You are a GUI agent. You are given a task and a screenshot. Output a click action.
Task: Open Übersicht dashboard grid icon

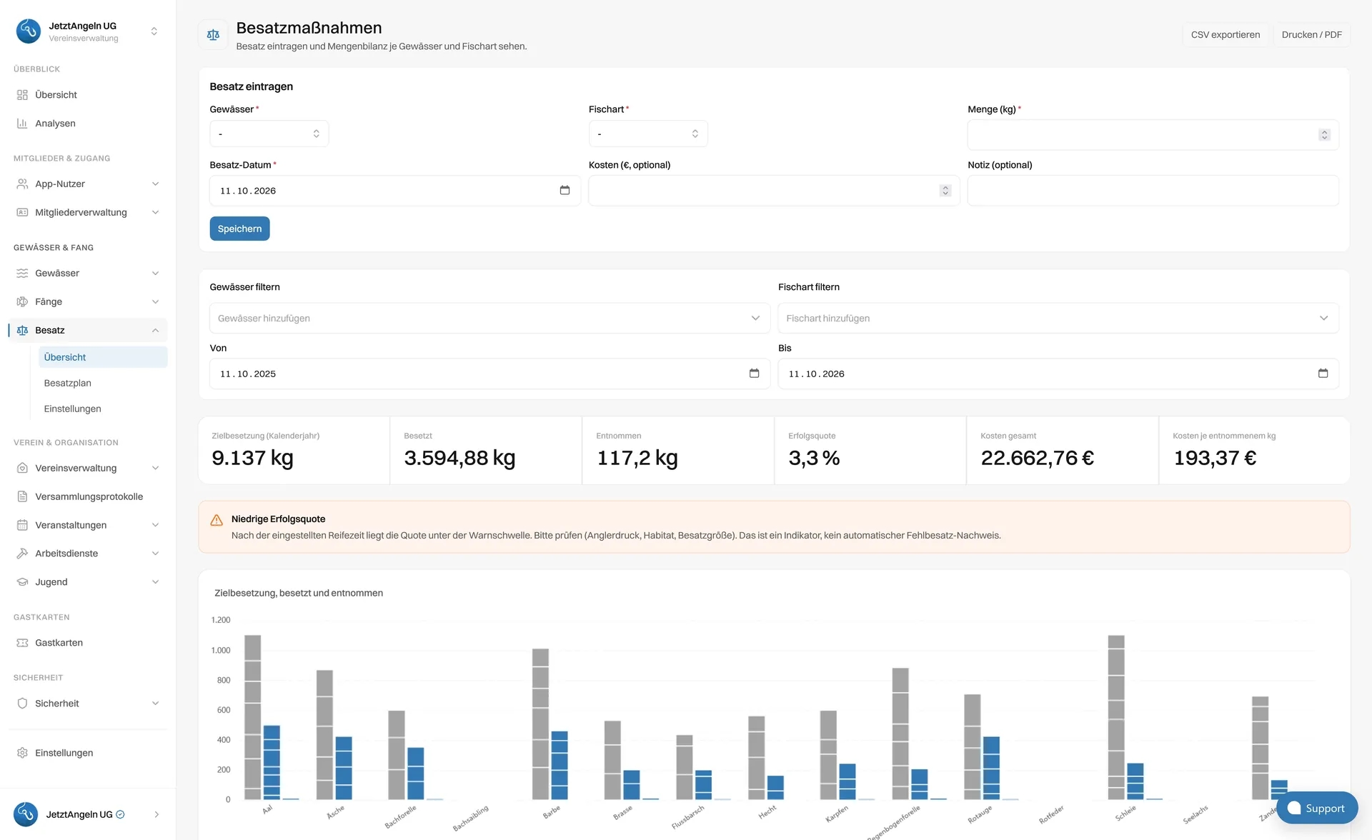(x=22, y=95)
